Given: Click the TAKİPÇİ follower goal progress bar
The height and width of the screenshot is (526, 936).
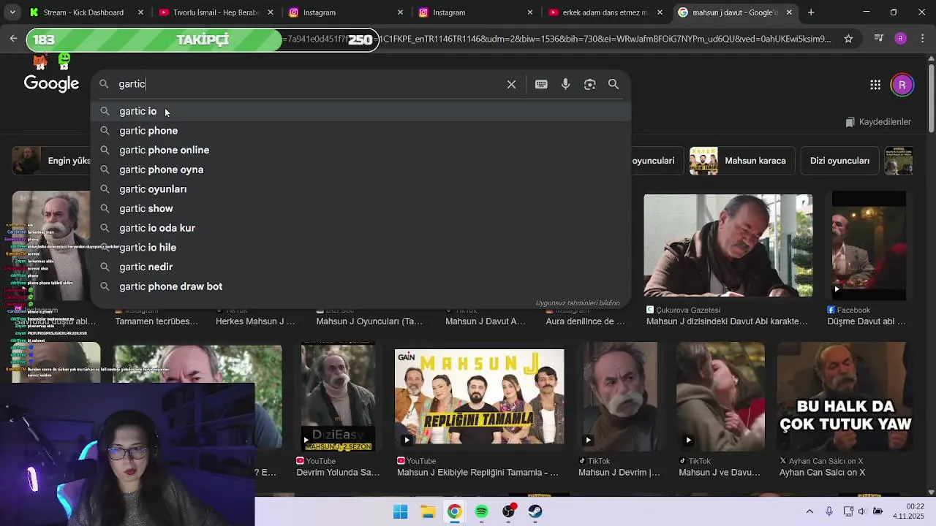Looking at the screenshot, I should [x=202, y=39].
